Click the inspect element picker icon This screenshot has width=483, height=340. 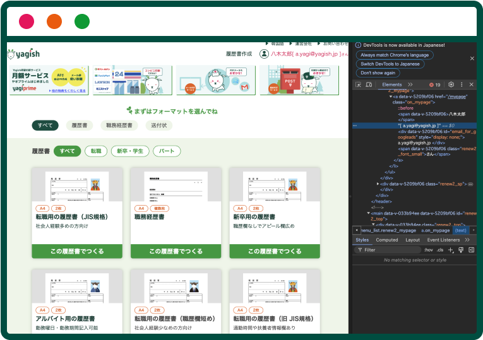[358, 85]
